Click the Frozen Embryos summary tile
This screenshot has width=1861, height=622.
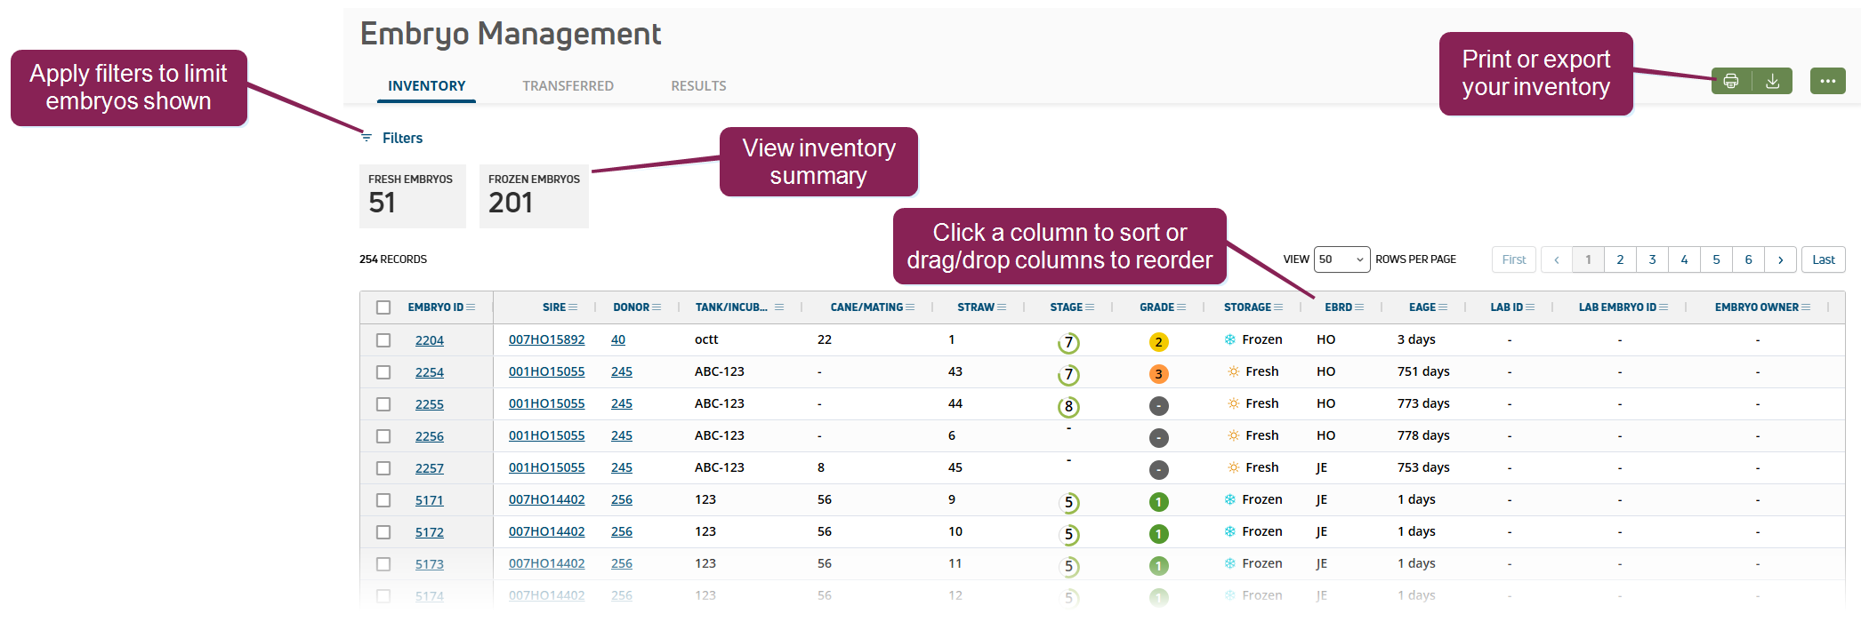pos(534,195)
